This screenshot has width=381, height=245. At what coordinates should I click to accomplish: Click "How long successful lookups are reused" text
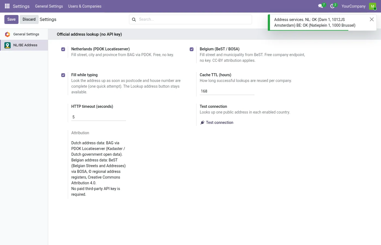[x=246, y=81]
